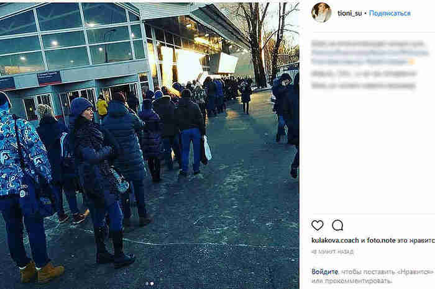Open the kuiakova.coach profile link
This screenshot has height=289, width=435.
pos(335,240)
